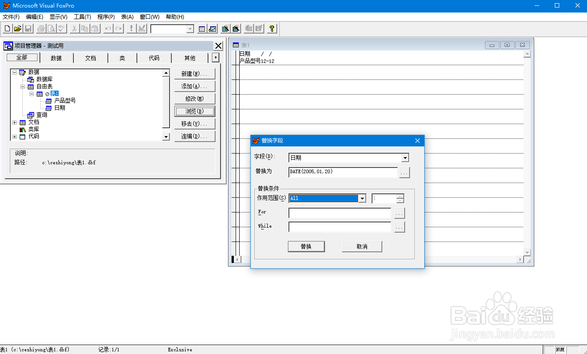Open a file using the Open folder icon

pyautogui.click(x=18, y=28)
